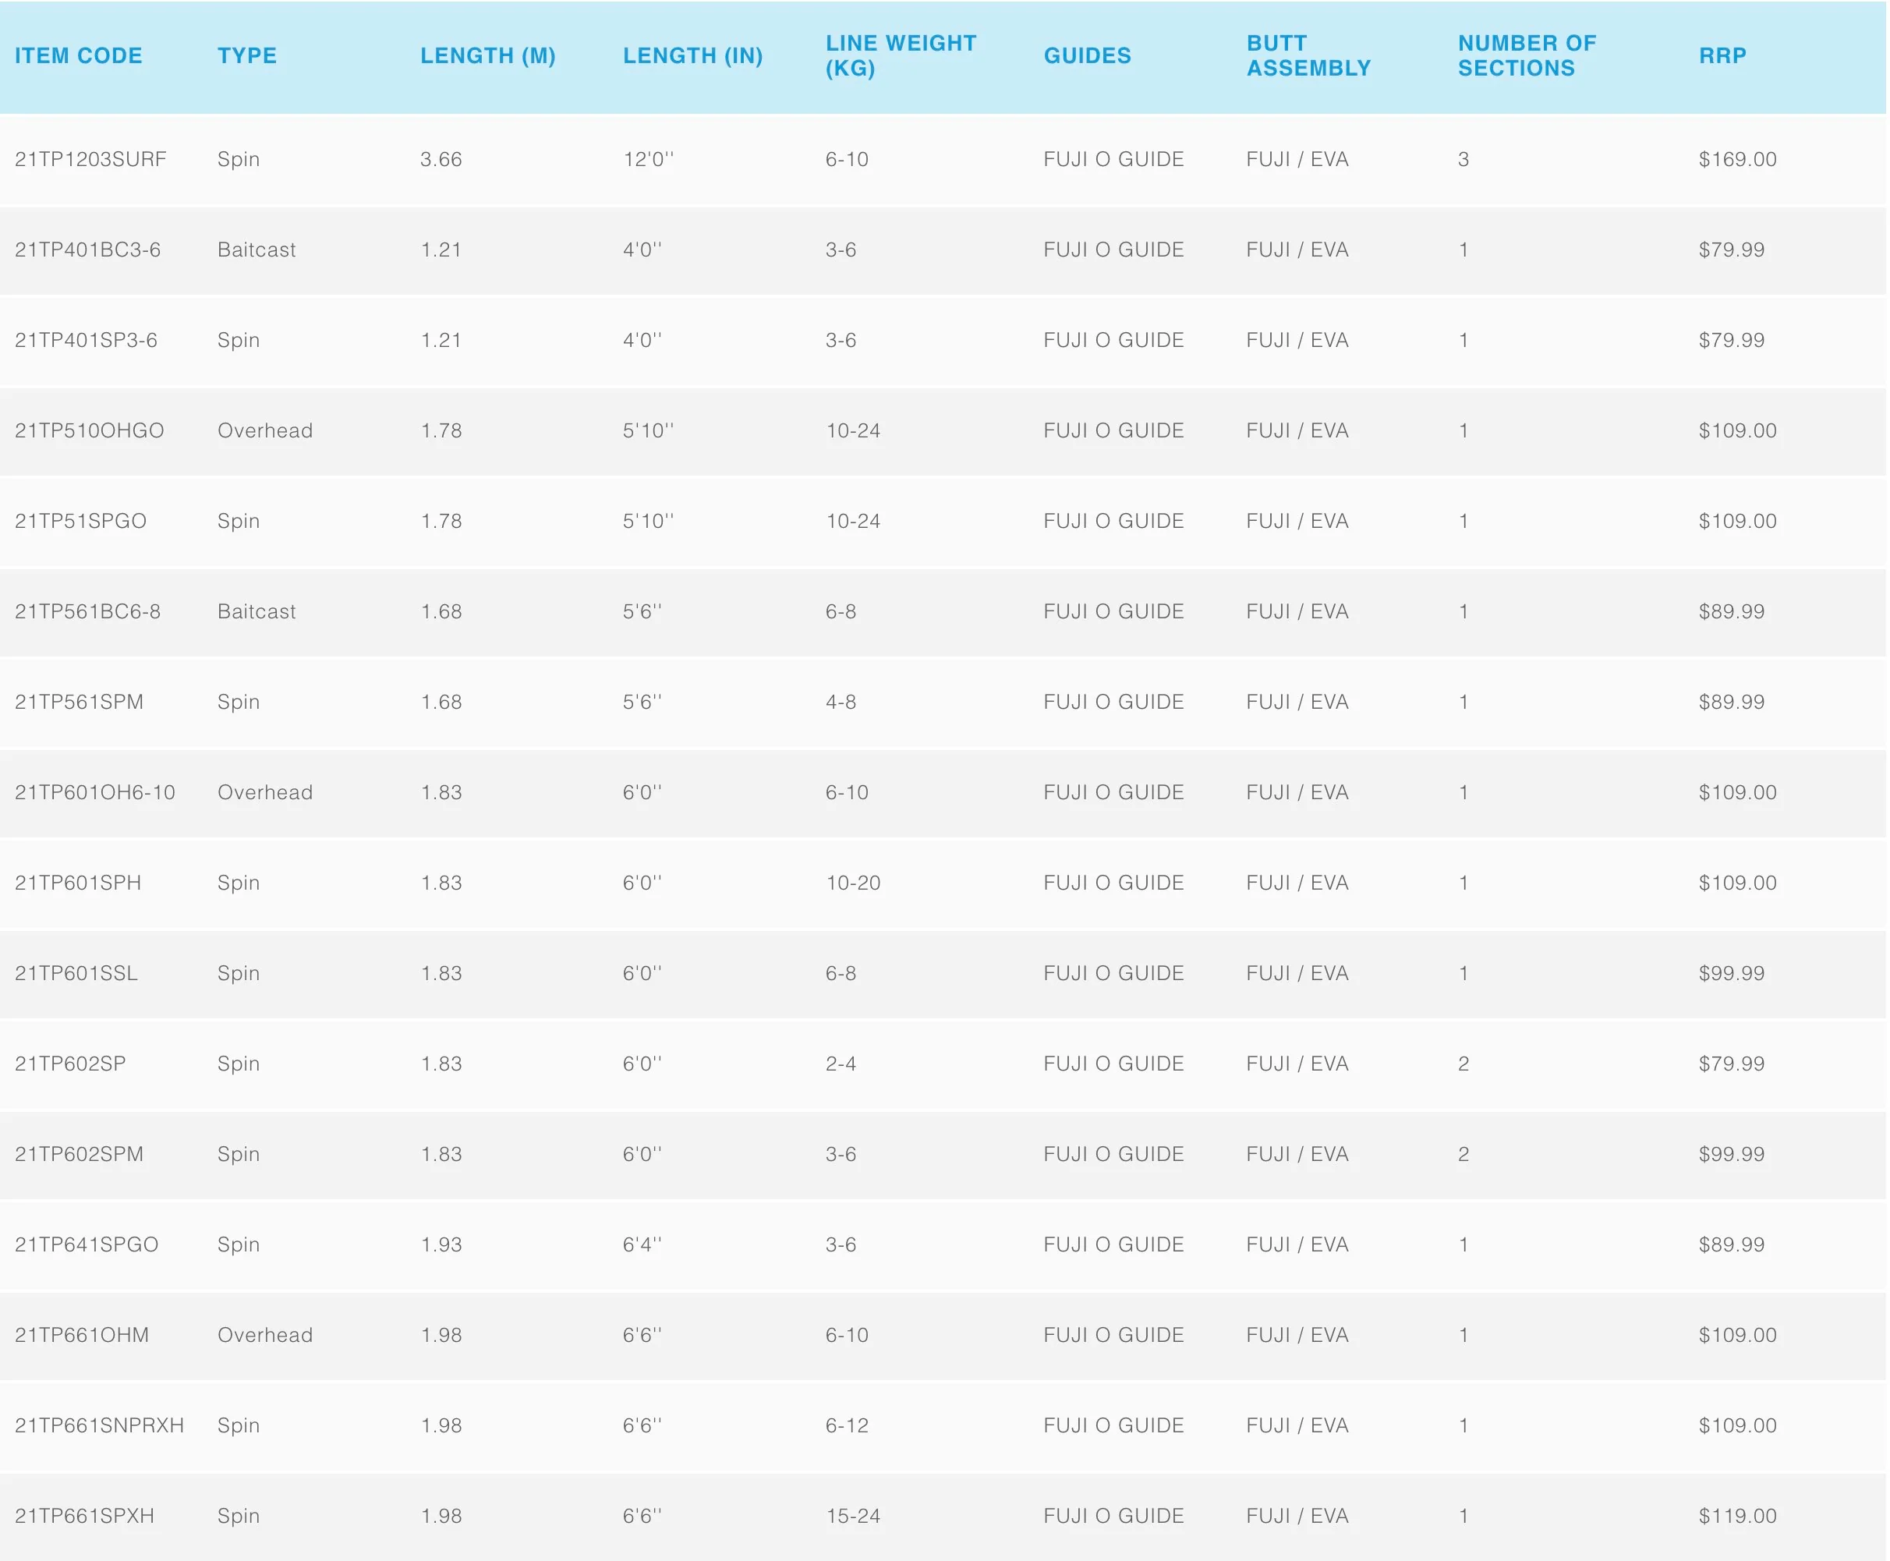
Task: Click 6'4'' length in the 21TP641SPGO row
Action: pyautogui.click(x=642, y=1245)
